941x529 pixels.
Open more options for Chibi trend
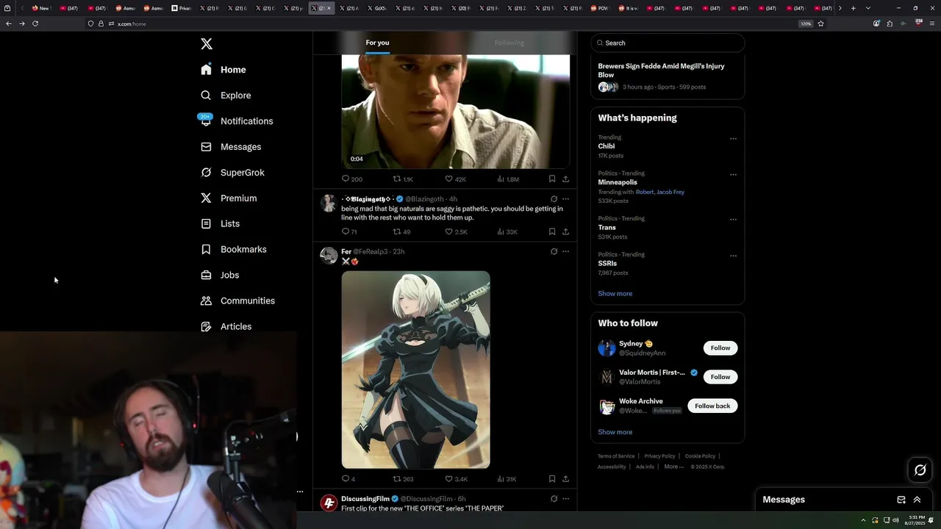(733, 138)
